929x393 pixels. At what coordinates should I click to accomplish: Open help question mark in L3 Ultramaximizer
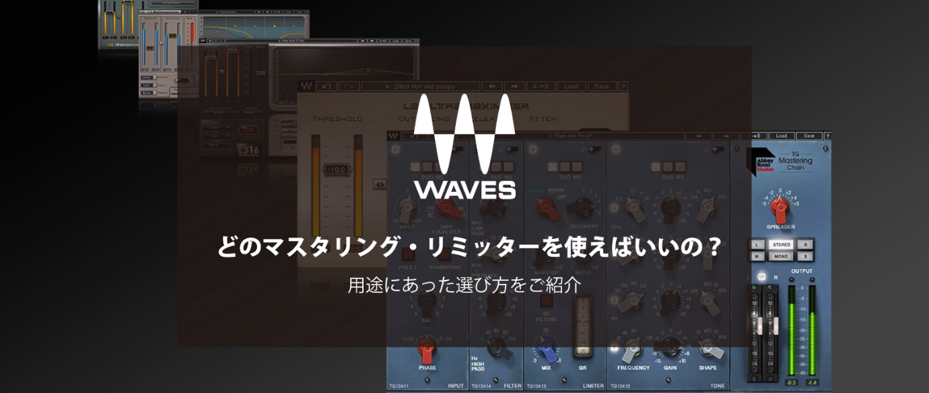click(x=623, y=86)
